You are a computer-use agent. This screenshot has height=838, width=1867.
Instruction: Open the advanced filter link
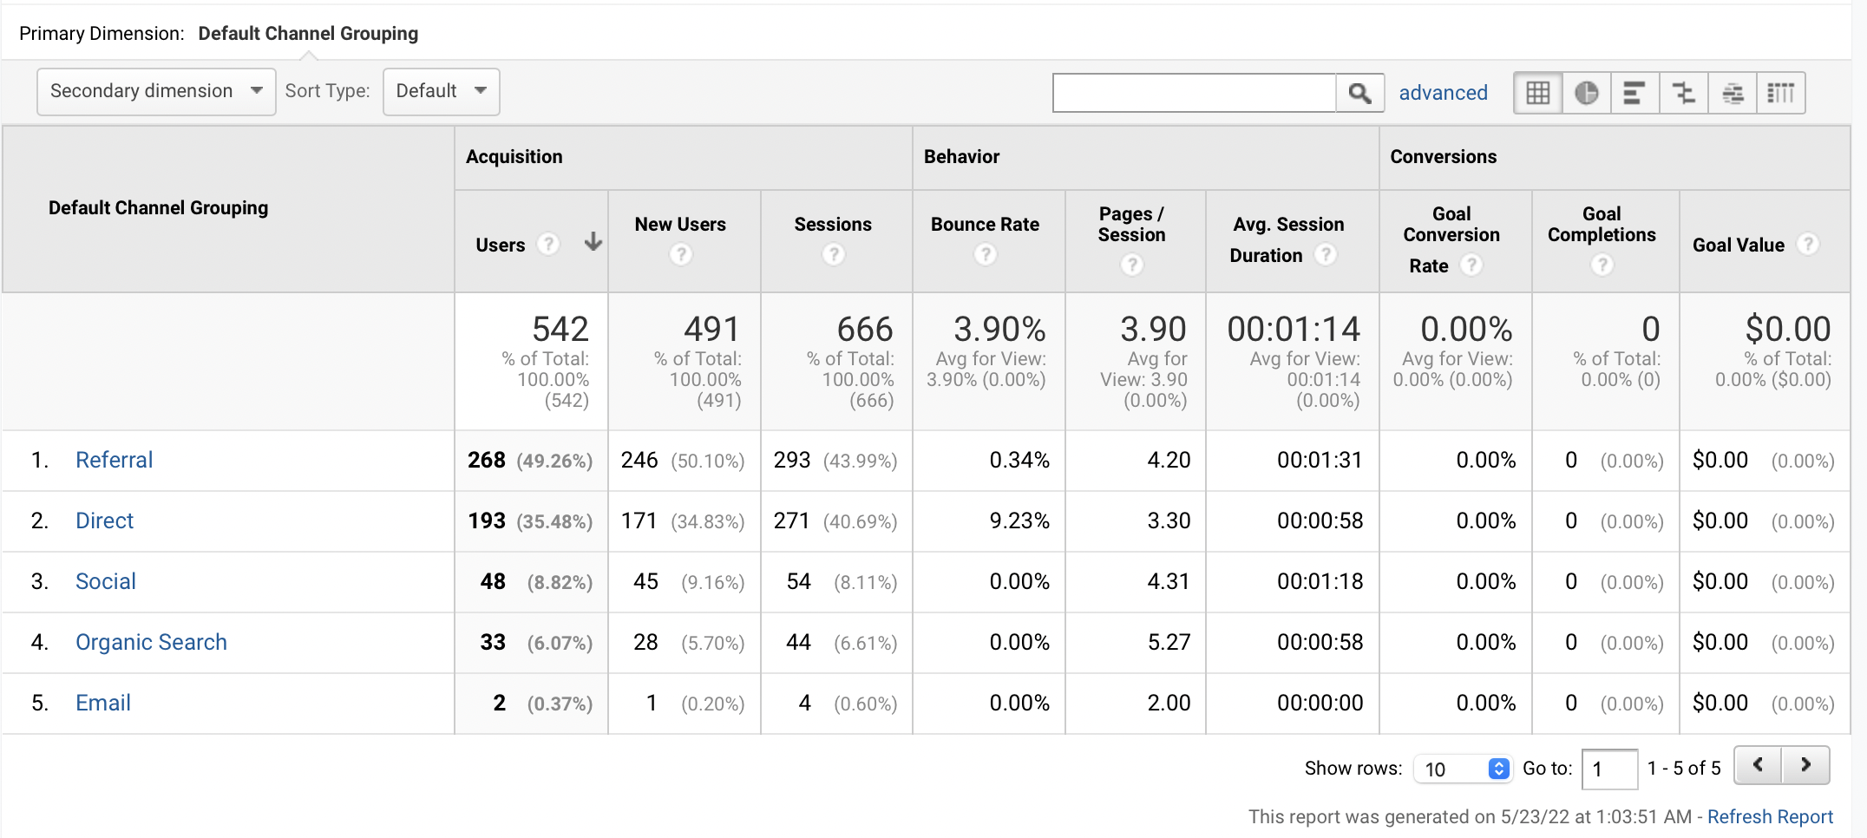1443,93
